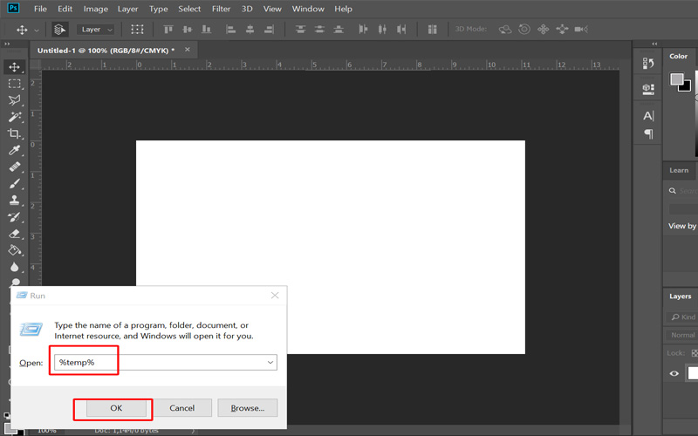Activate the Crop tool
The height and width of the screenshot is (436, 698).
click(14, 133)
